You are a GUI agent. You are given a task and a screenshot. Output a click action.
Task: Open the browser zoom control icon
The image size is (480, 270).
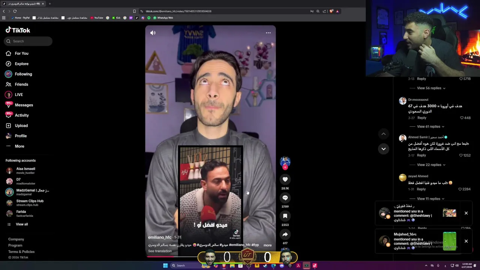318,11
